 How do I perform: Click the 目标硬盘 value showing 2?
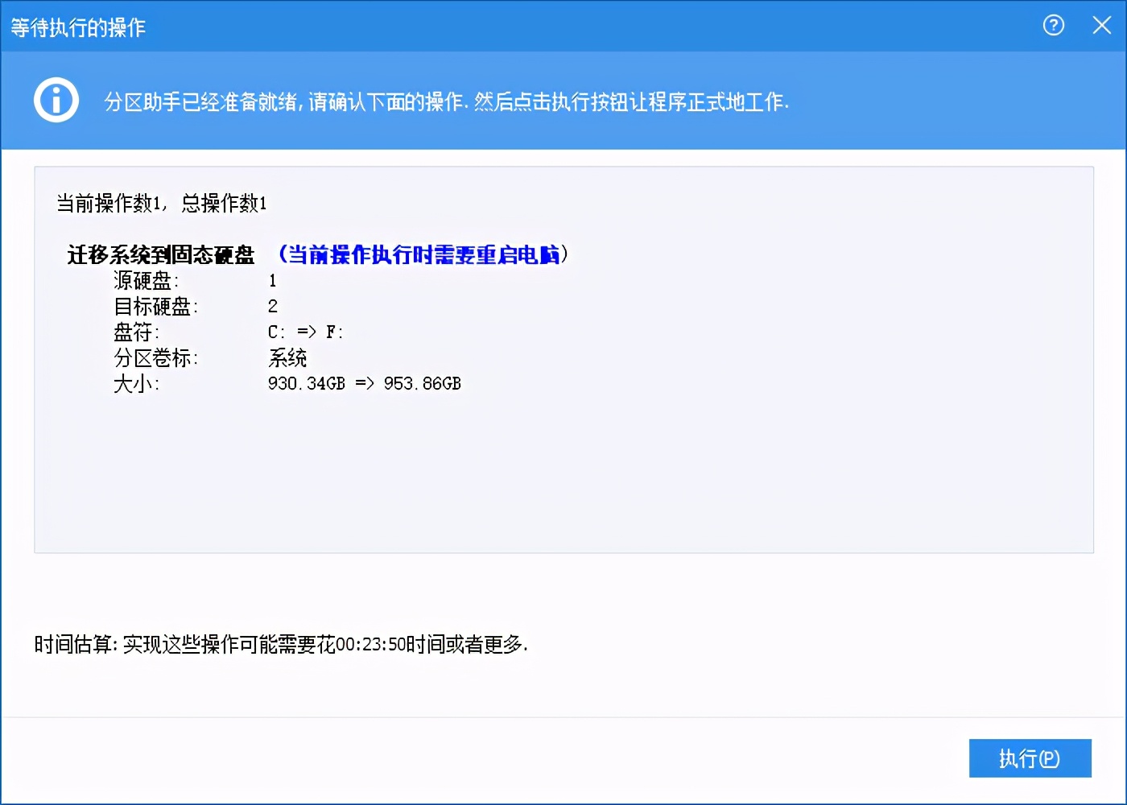coord(273,306)
